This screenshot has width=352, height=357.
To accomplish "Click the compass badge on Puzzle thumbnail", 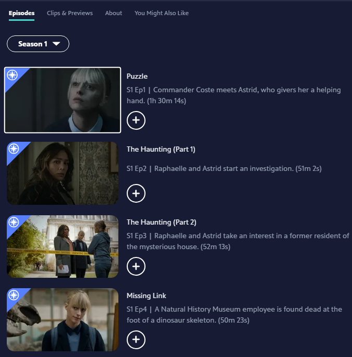I will coord(13,75).
